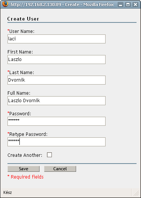Click the window title bar text
The width and height of the screenshot is (141, 198).
tap(62, 4)
